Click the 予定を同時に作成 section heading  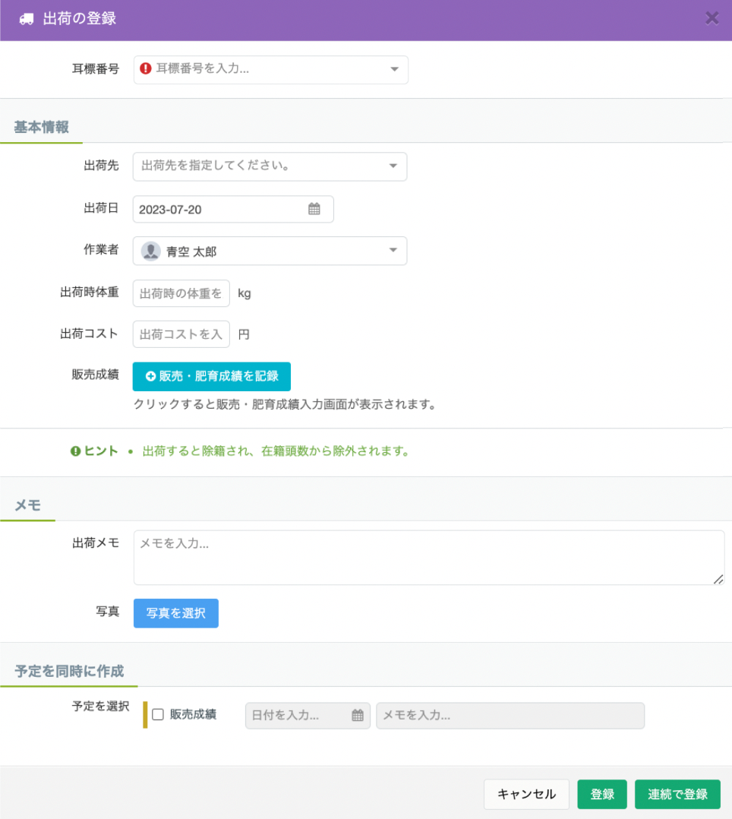pyautogui.click(x=69, y=671)
